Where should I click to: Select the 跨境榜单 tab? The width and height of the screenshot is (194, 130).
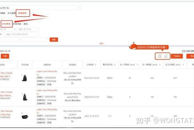click(x=22, y=13)
